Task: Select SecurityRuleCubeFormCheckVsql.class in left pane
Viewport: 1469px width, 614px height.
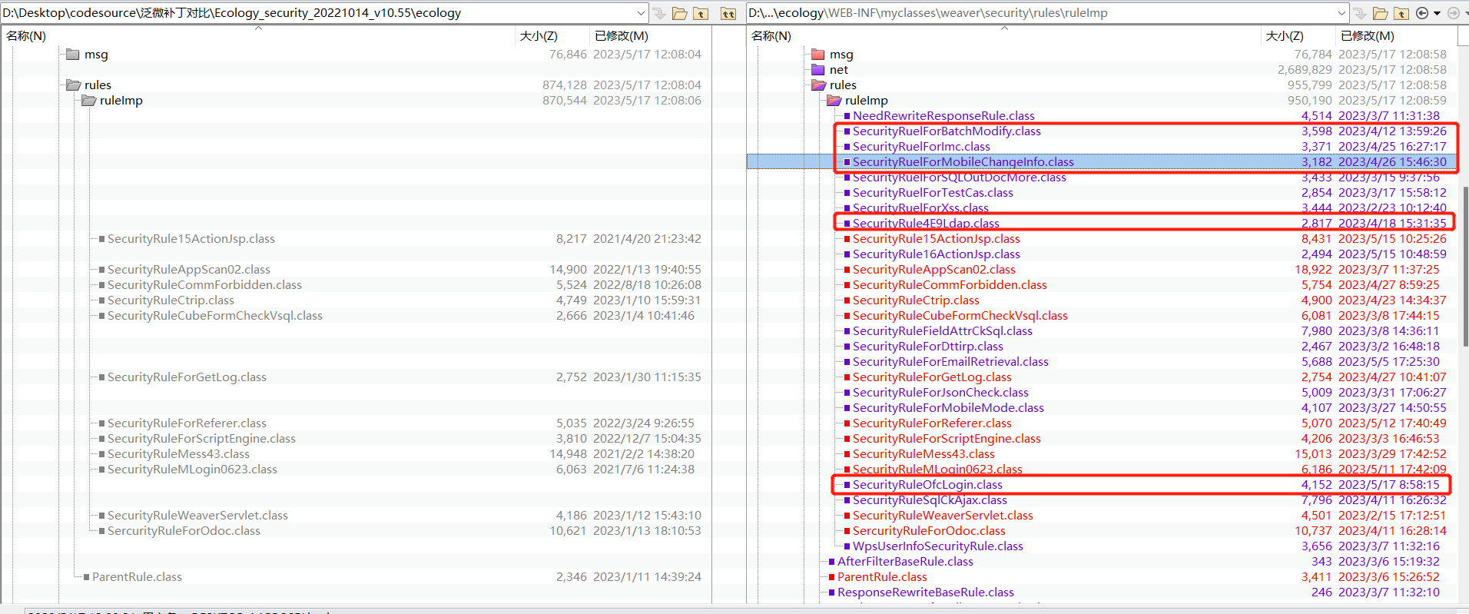Action: (215, 316)
